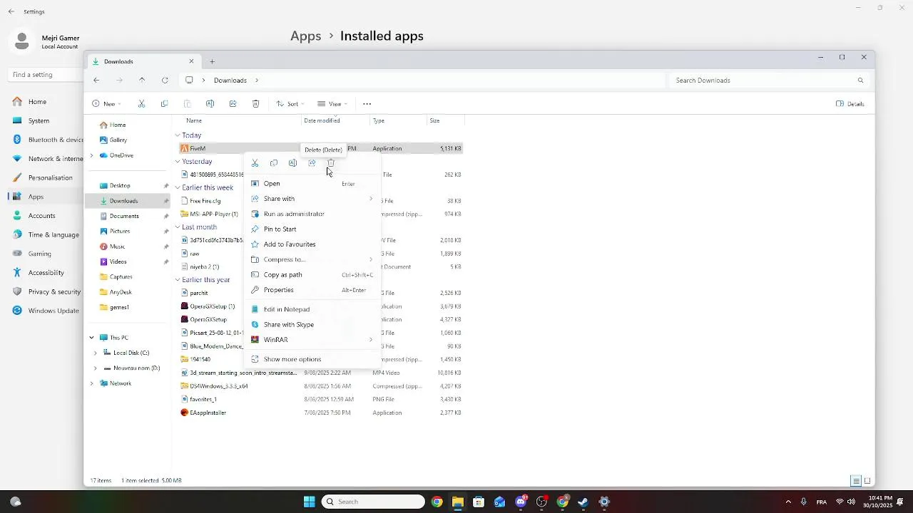Open the WinRAR submenu
This screenshot has width=913, height=513.
[x=313, y=340]
